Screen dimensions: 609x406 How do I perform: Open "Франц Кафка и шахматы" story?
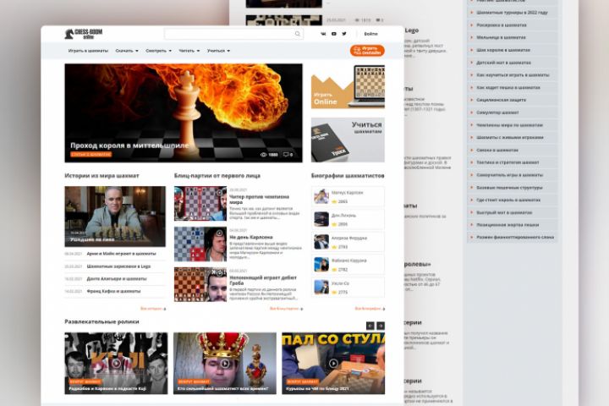113,291
